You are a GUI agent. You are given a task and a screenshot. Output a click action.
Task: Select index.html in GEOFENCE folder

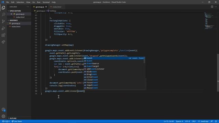tap(16, 27)
